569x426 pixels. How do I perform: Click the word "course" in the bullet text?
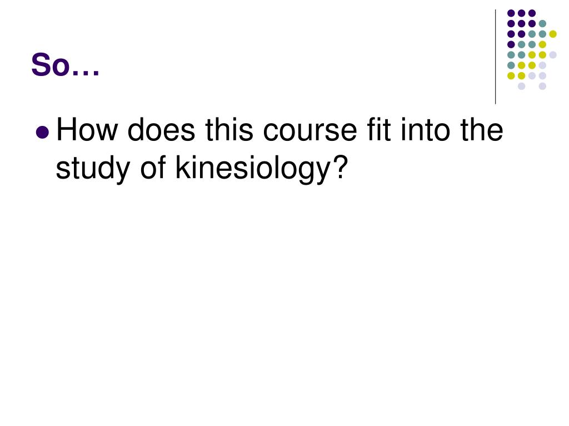310,130
